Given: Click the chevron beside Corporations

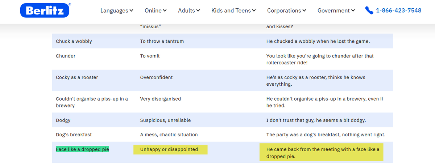Looking at the screenshot, I should 304,10.
